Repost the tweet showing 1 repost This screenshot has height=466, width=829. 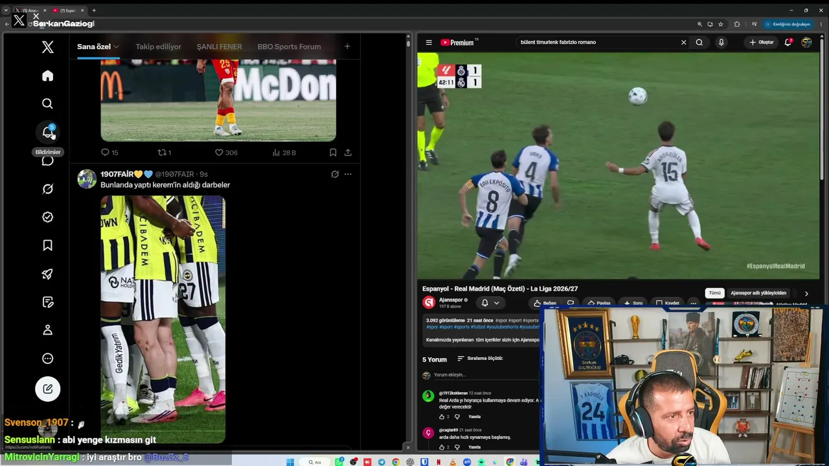pyautogui.click(x=165, y=153)
